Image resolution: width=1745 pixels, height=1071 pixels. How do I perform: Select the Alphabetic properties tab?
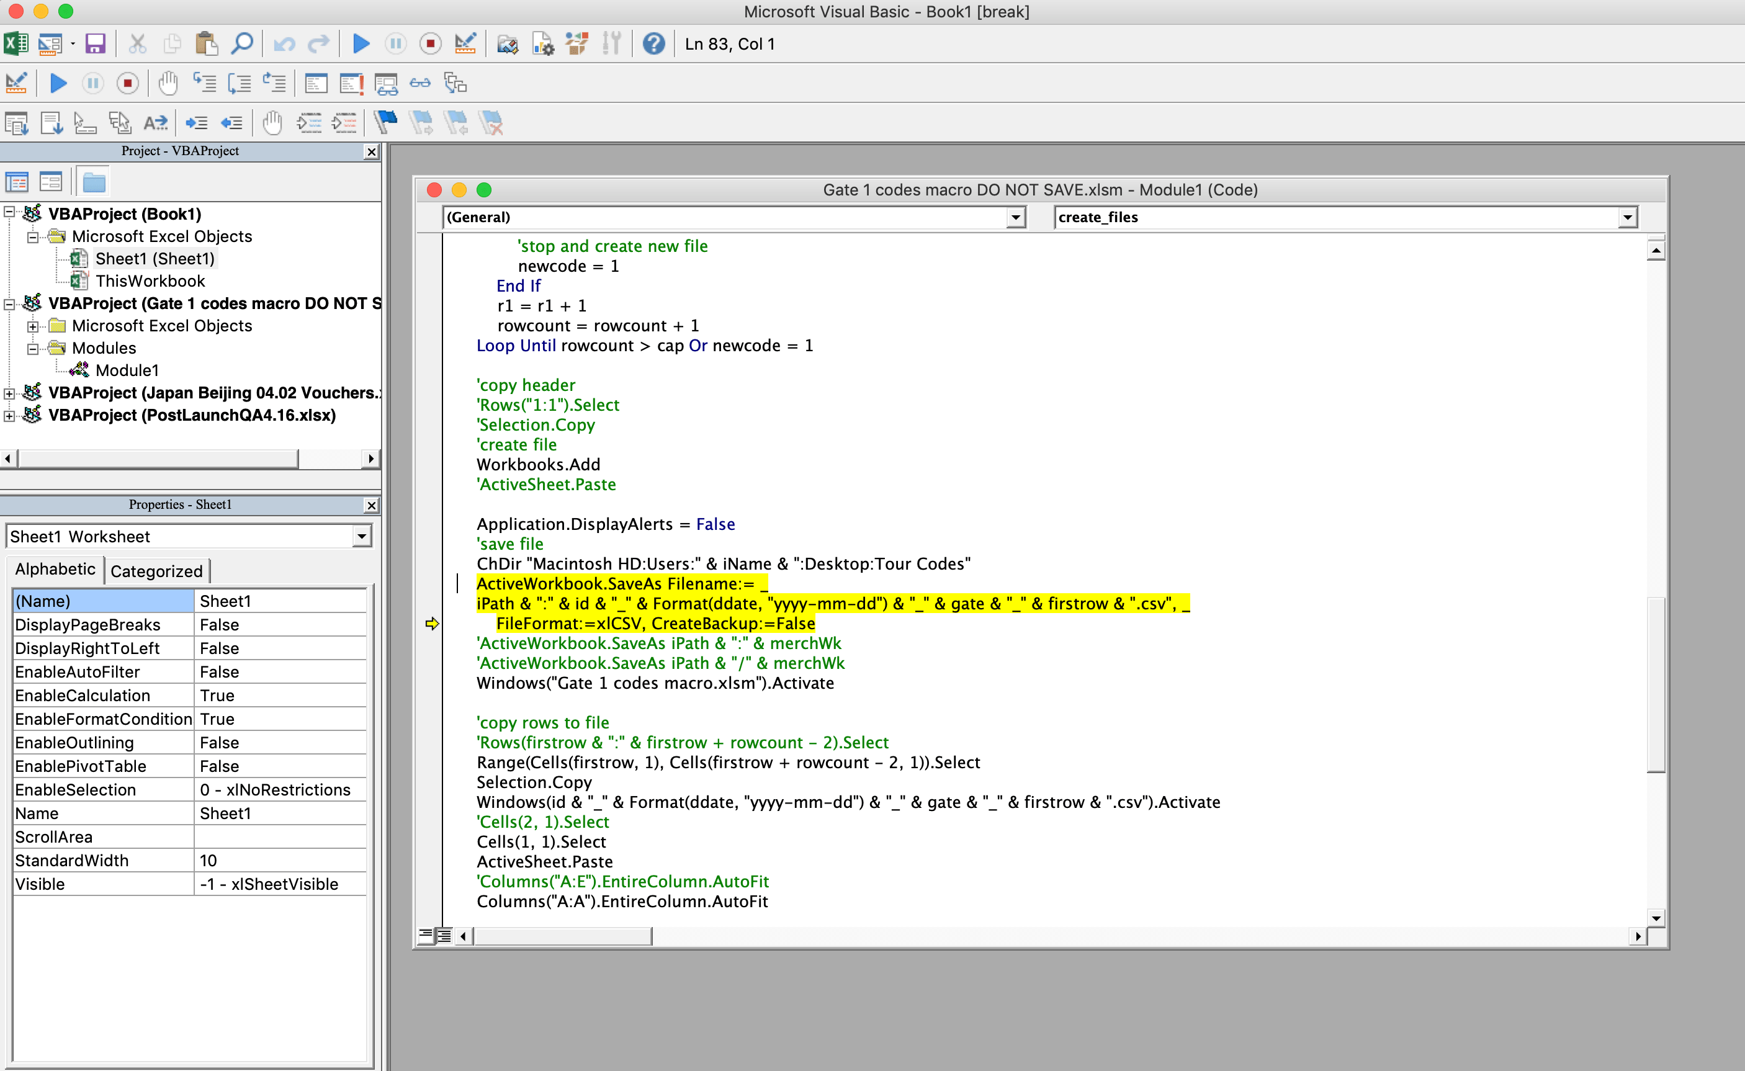click(x=55, y=570)
